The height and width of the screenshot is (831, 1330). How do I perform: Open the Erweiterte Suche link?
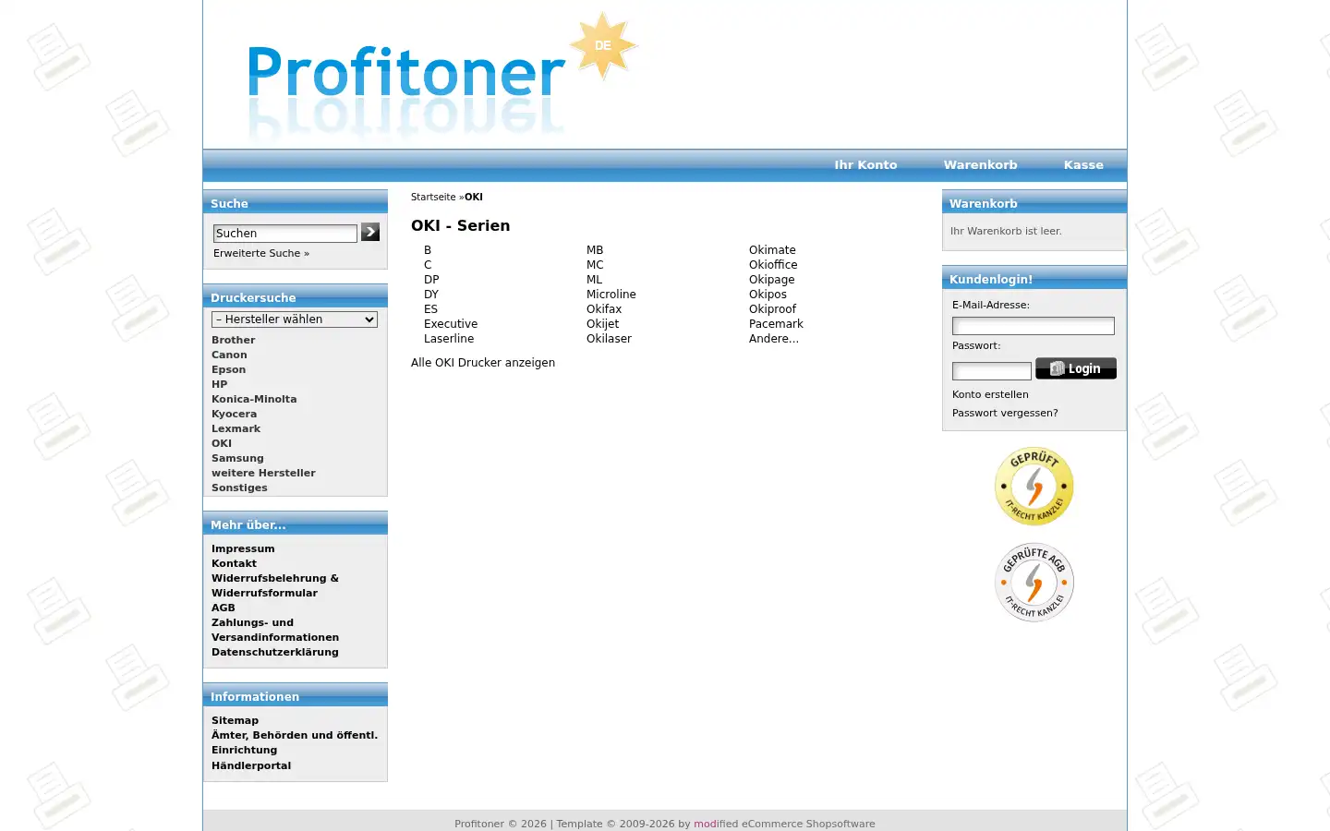point(261,253)
